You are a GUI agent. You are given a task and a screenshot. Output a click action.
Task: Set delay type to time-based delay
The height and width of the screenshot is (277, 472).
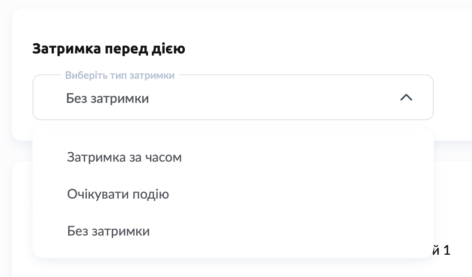pyautogui.click(x=124, y=157)
